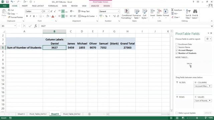The height and width of the screenshot is (120, 214).
Task: Check Session Name field
Action: [x=177, y=47]
